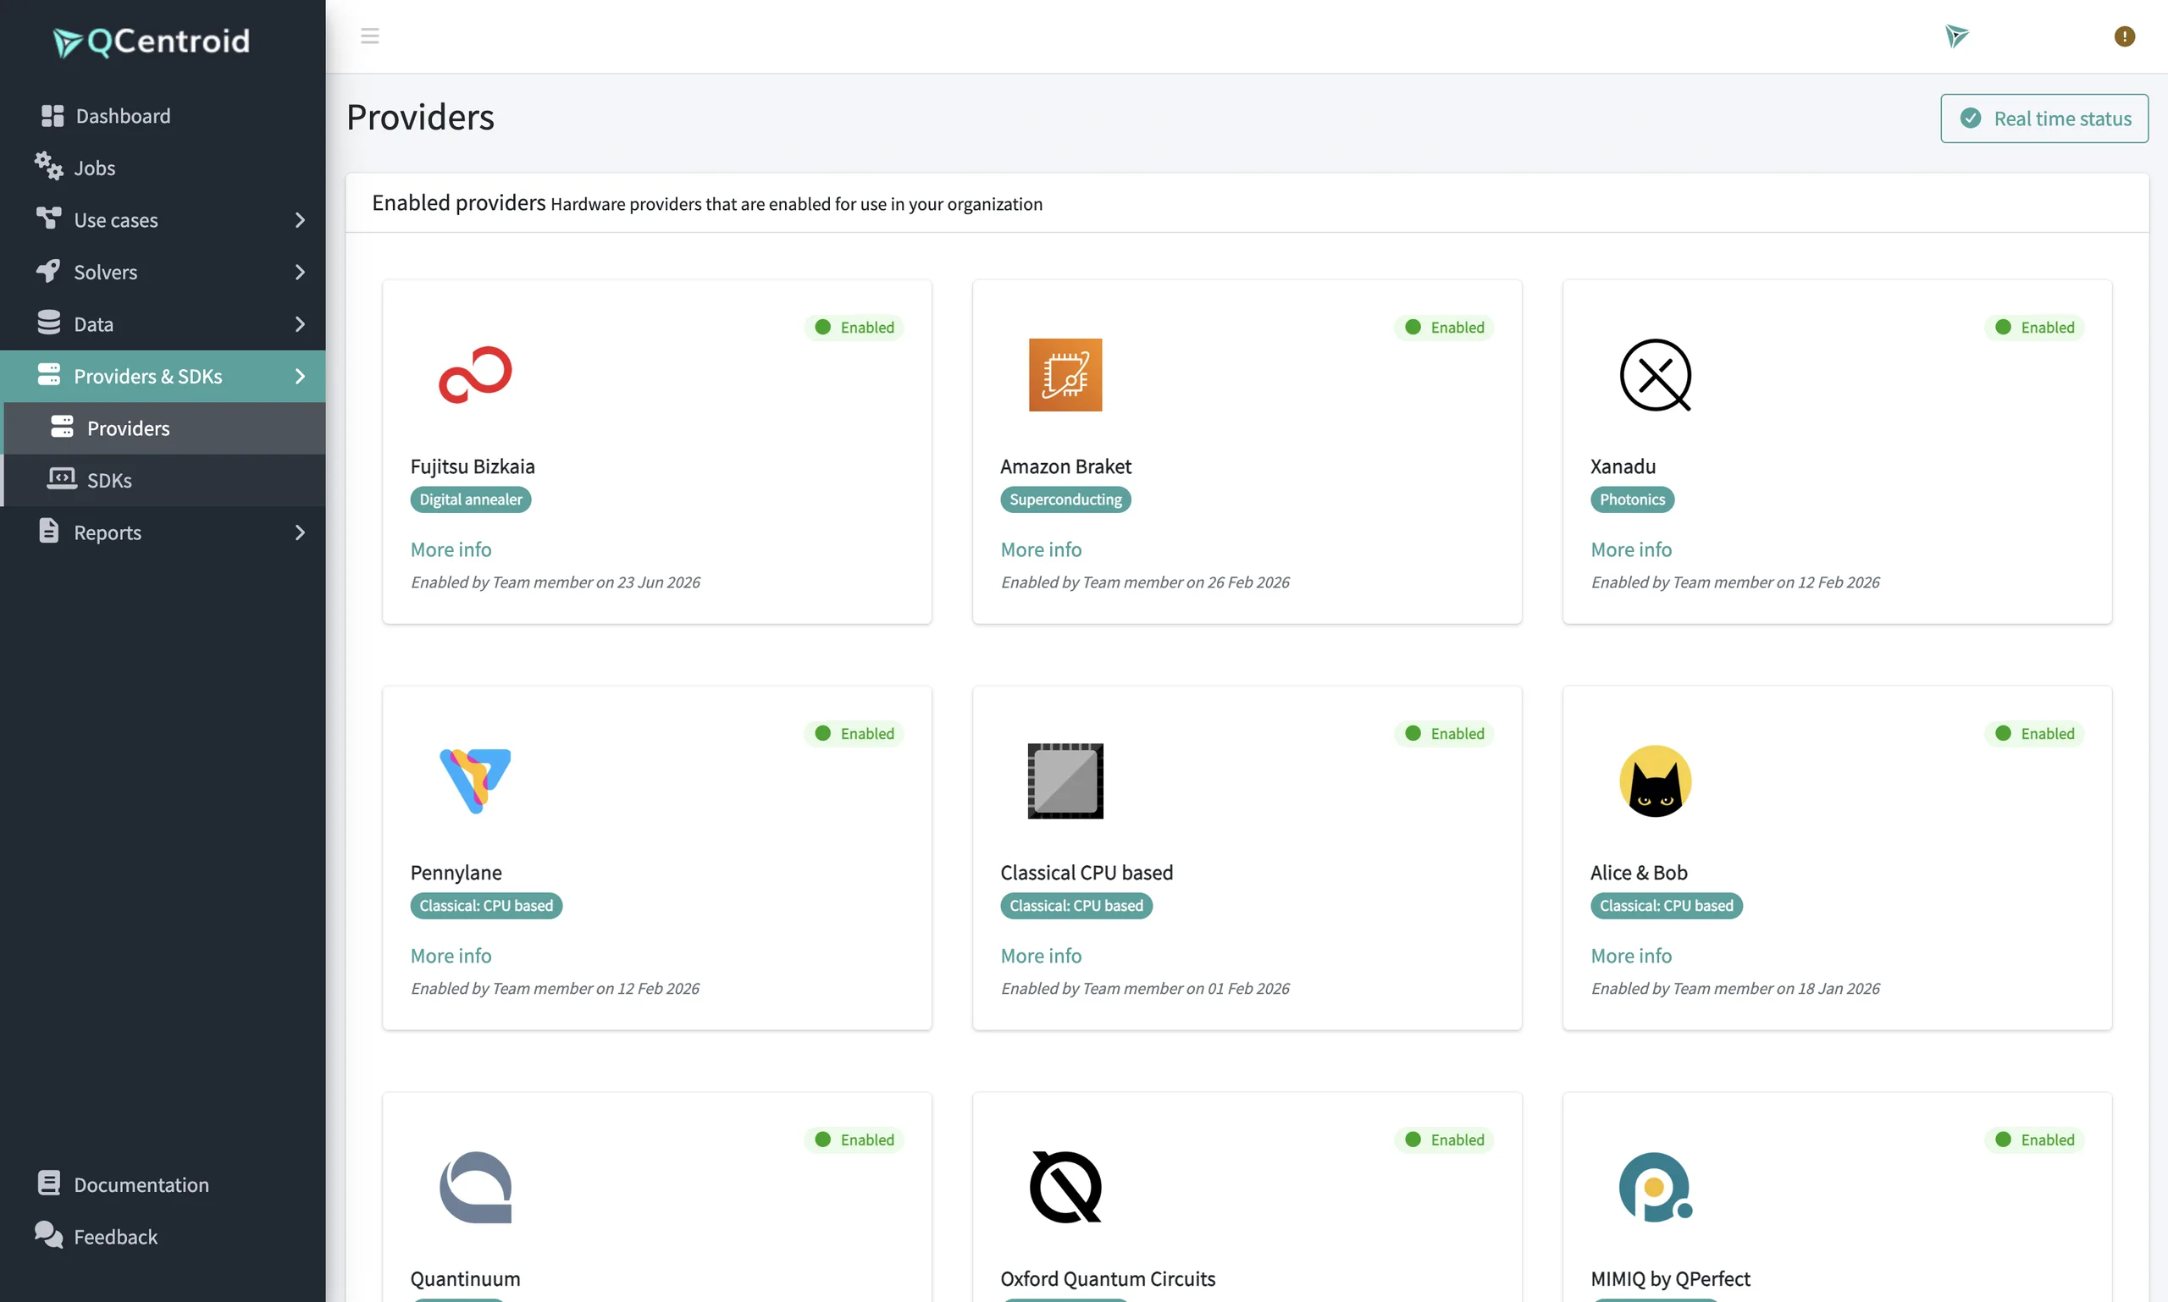
Task: Click the Alice & Bob cat logo
Action: [x=1656, y=781]
